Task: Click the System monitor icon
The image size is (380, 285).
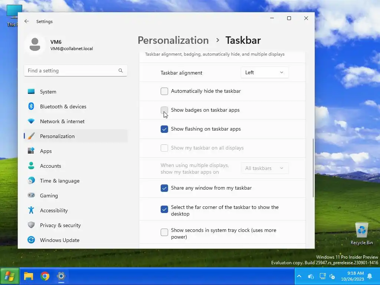Action: click(x=31, y=92)
